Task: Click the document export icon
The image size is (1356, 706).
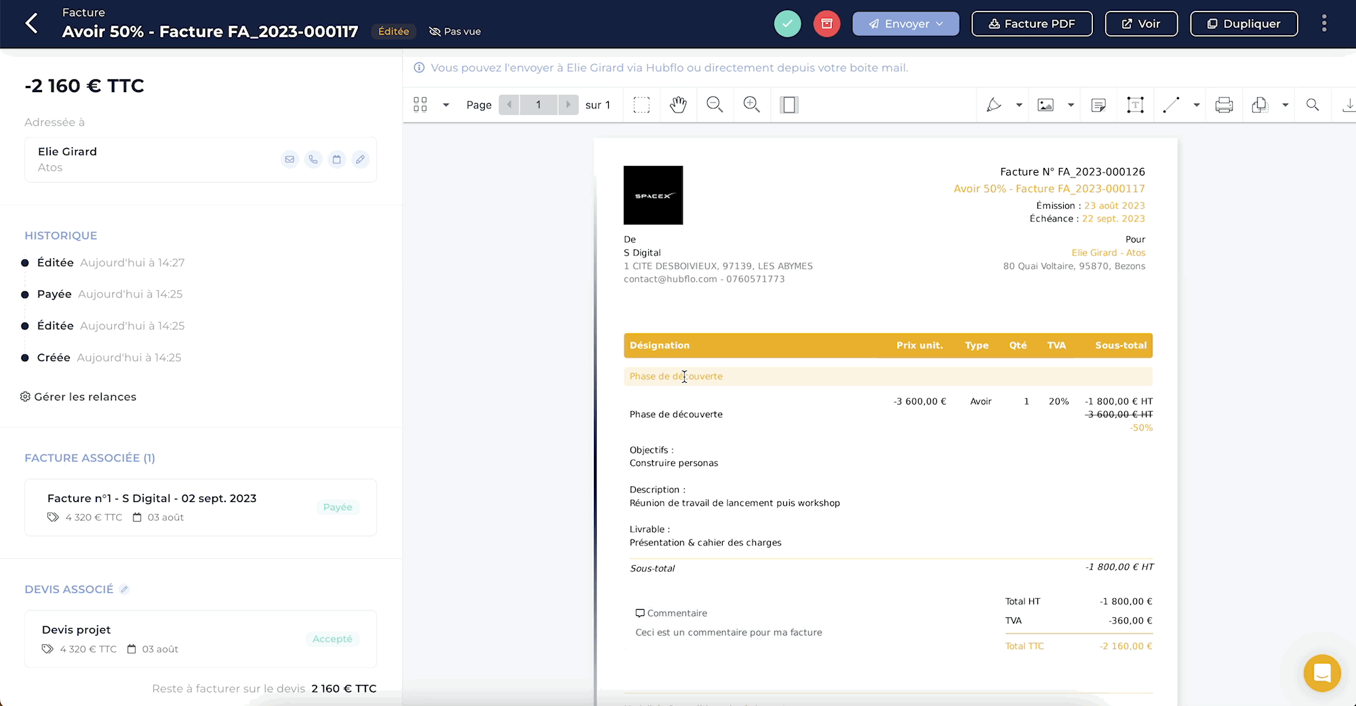Action: click(1260, 105)
